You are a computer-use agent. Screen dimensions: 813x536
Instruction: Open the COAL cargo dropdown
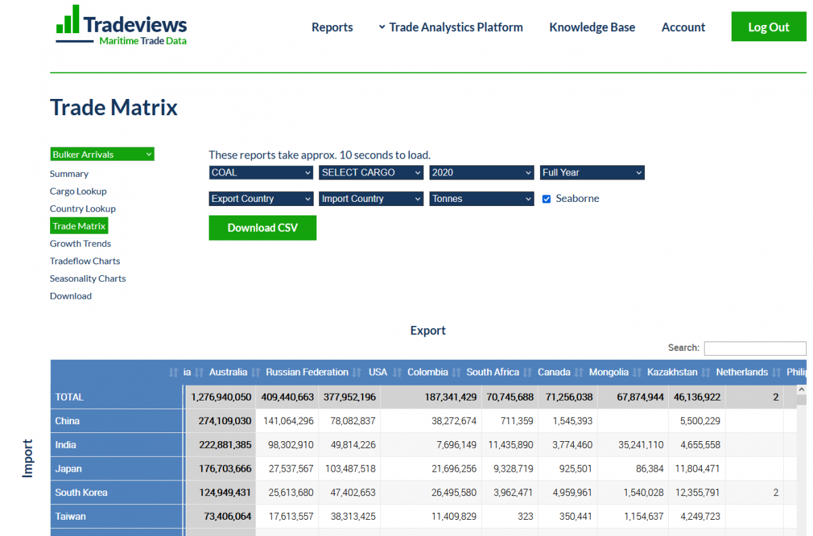(261, 172)
